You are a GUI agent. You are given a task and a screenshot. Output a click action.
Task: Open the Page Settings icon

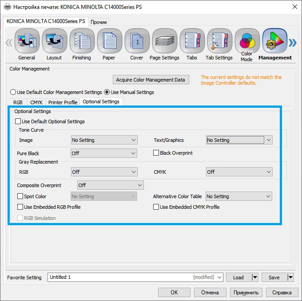165,41
